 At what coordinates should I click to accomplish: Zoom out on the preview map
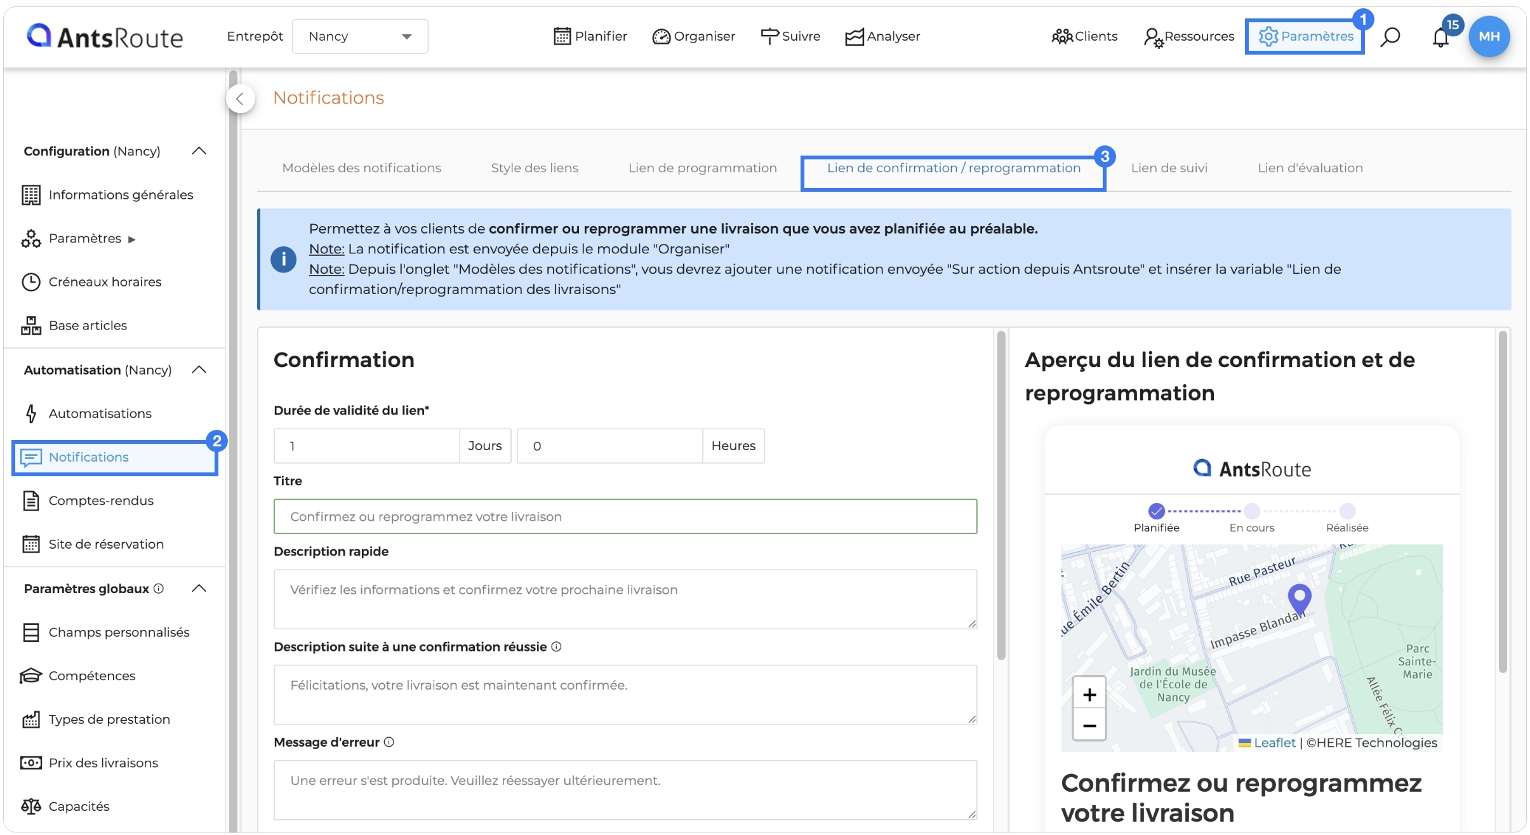1089,725
